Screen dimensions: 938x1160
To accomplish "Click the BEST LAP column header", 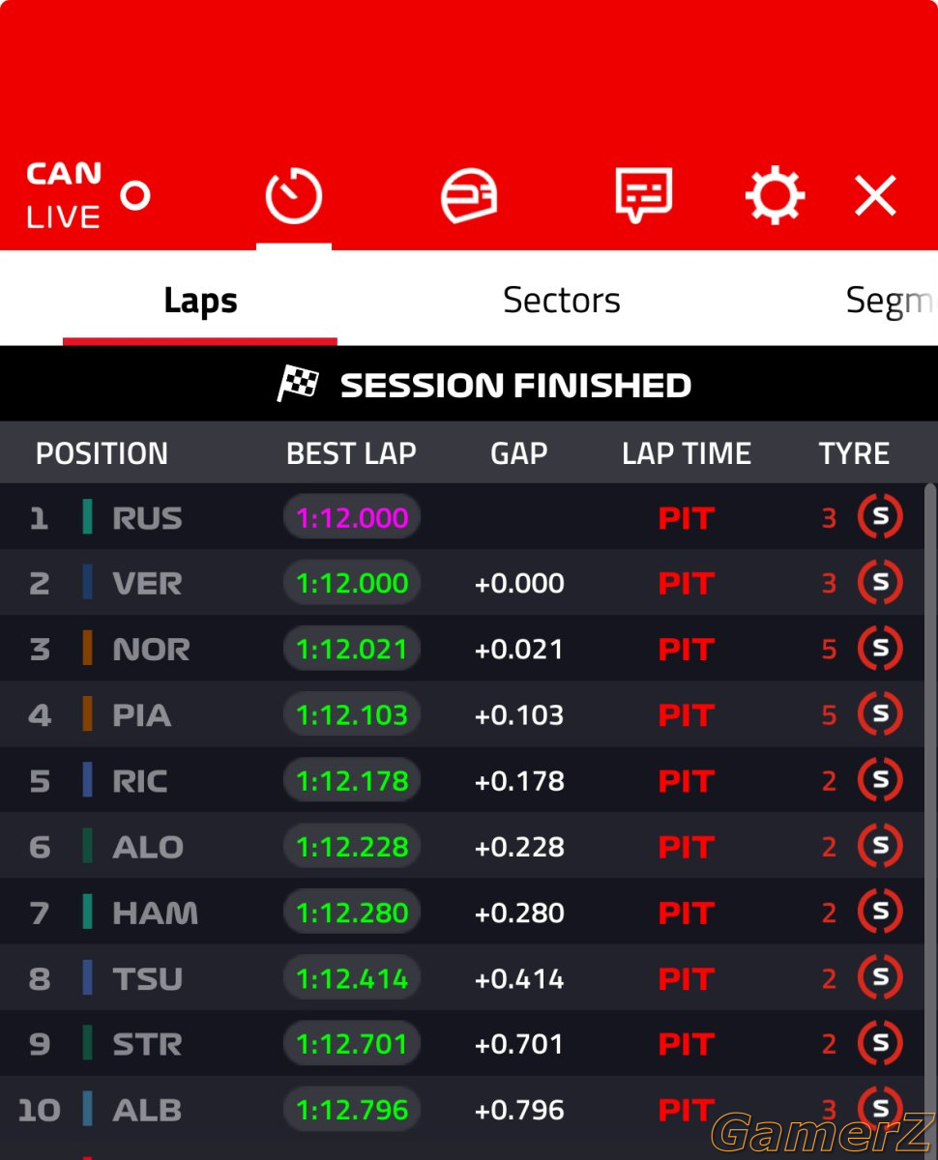I will [351, 453].
